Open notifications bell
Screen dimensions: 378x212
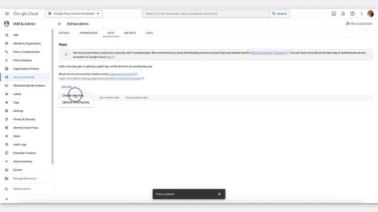click(343, 14)
